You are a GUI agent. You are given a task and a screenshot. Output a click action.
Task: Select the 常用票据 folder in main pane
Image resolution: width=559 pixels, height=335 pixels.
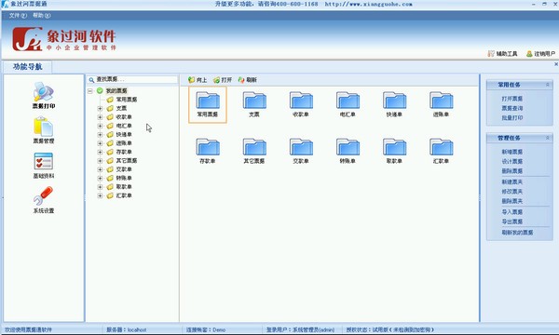[x=208, y=104]
